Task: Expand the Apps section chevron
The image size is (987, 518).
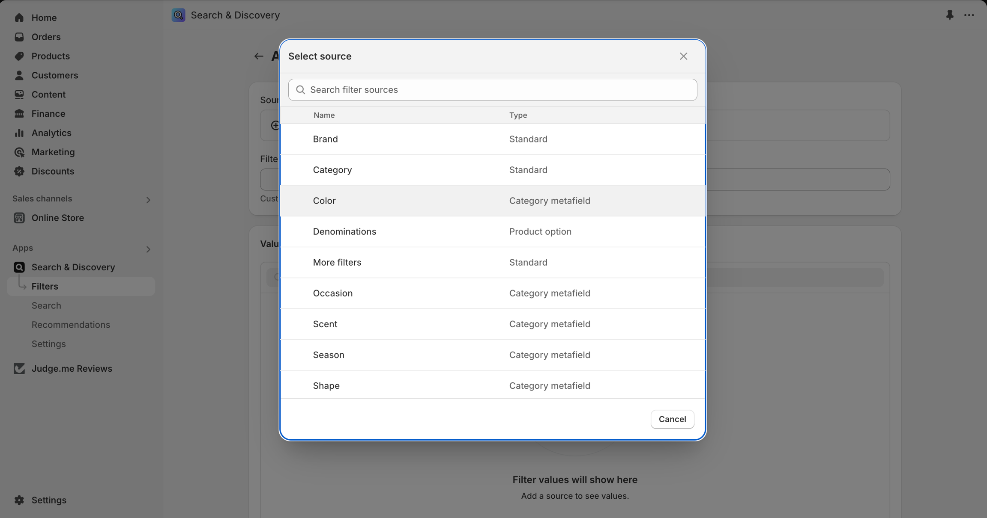Action: (148, 249)
